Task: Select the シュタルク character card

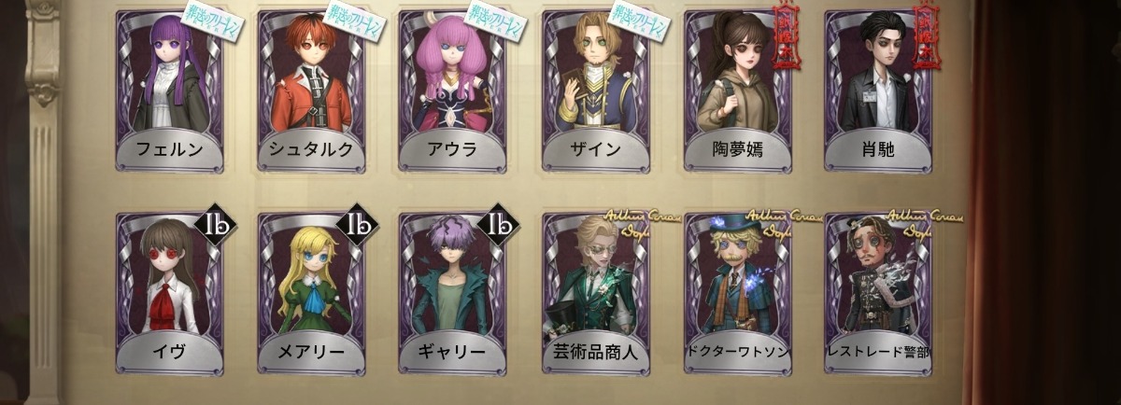Action: [311, 91]
